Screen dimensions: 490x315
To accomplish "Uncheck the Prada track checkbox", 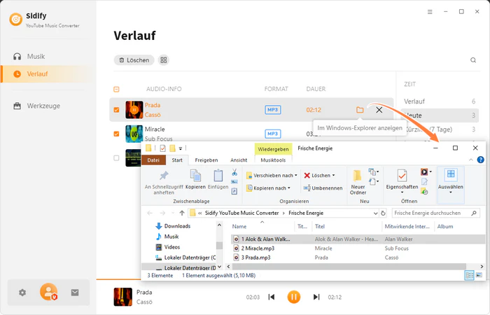I will [x=116, y=110].
